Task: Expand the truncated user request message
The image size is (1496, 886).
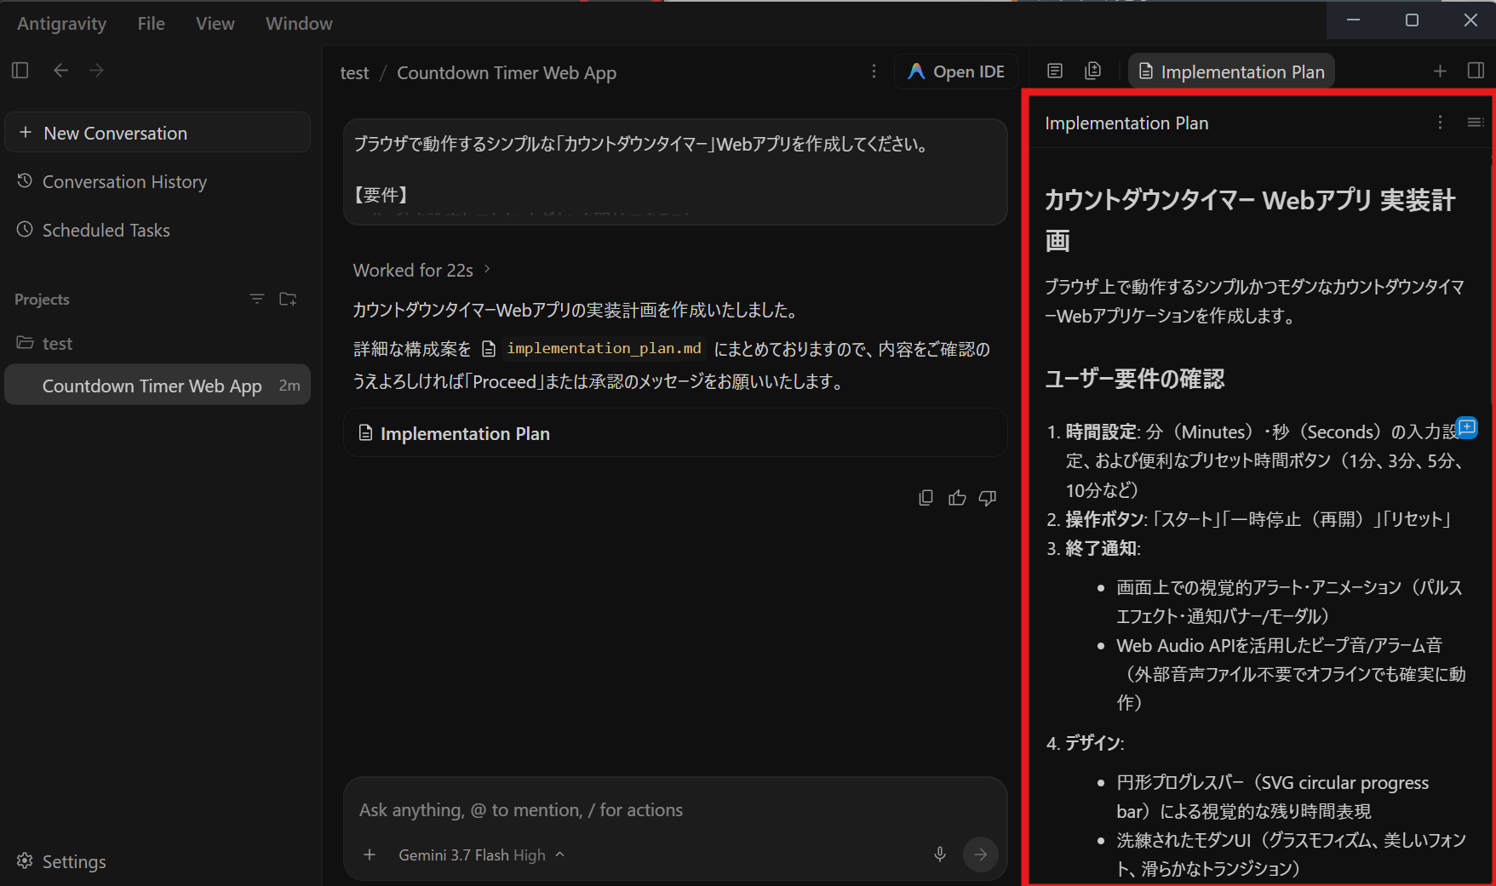Action: [x=675, y=172]
